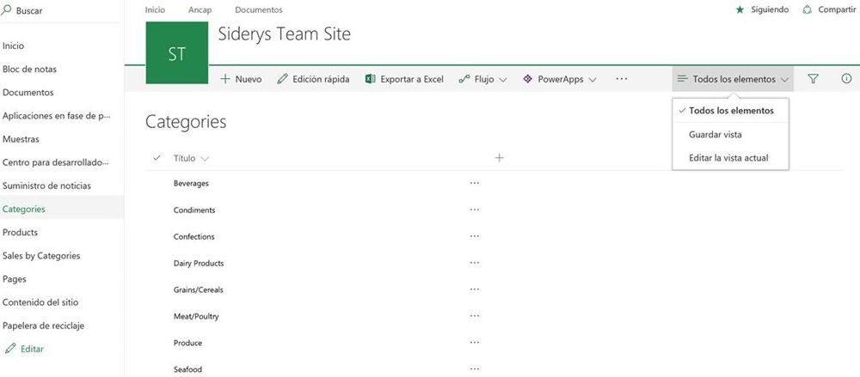
Task: Click the search magnifier icon
Action: pos(7,9)
